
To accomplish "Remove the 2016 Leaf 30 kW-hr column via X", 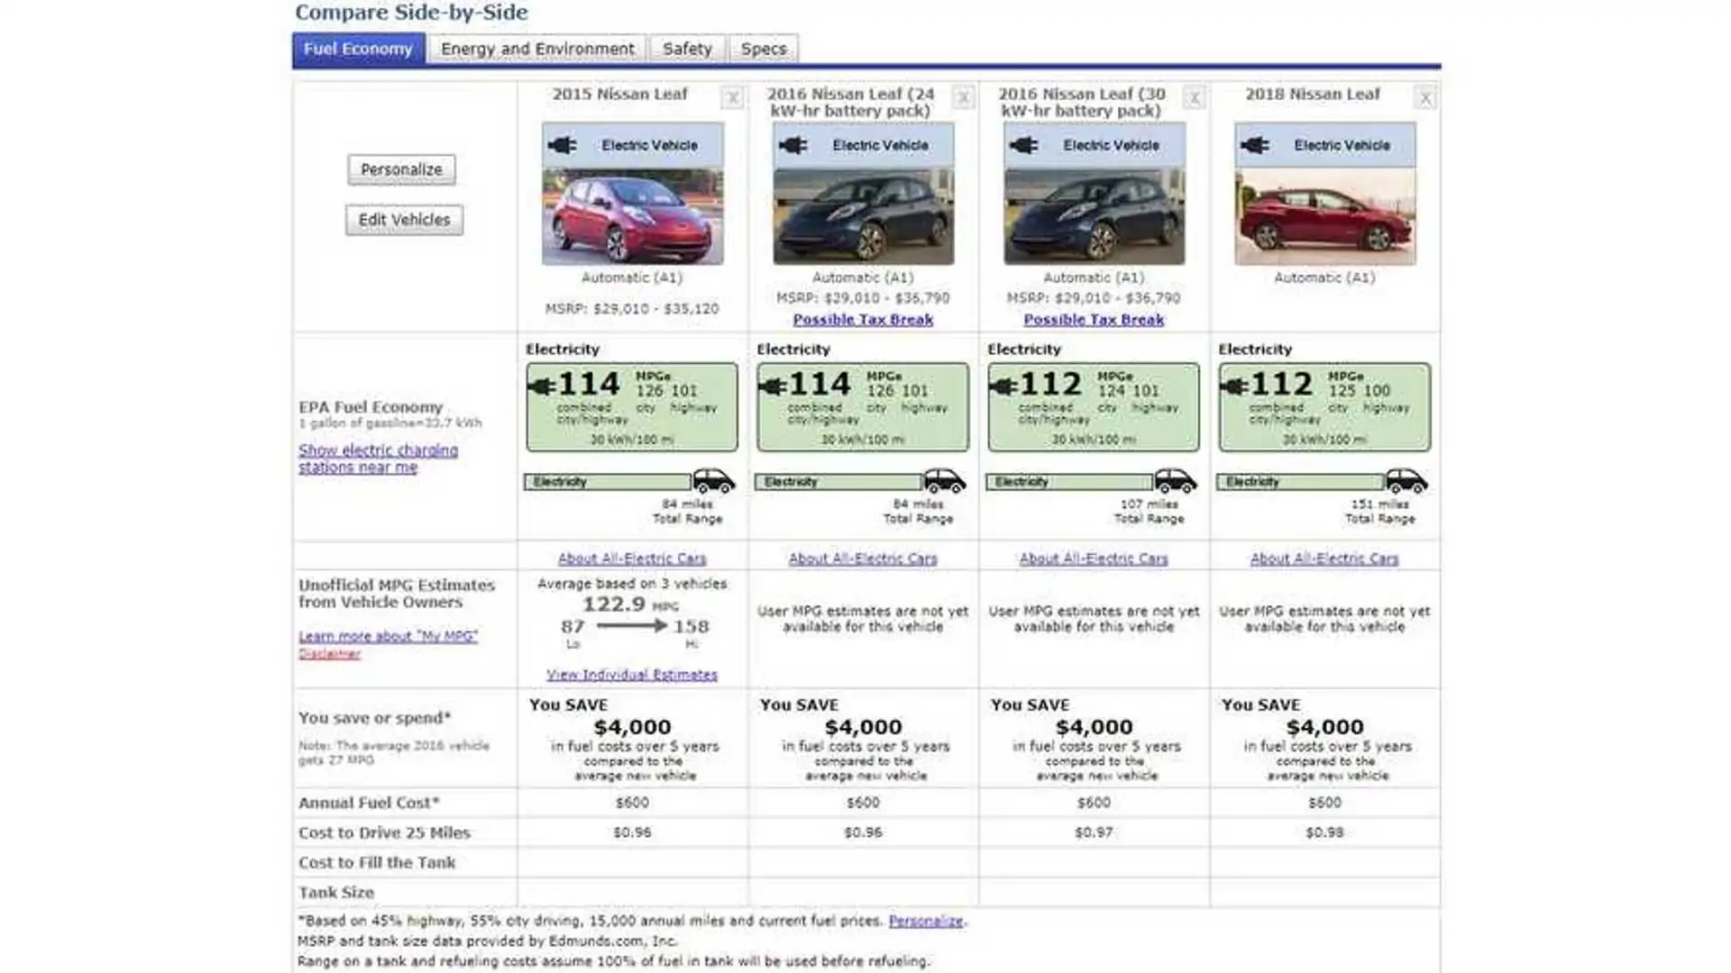I will [1194, 98].
